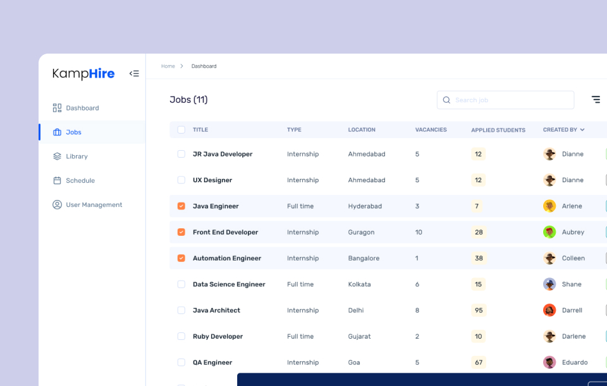
Task: Click the 7 applied students badge
Action: click(x=477, y=206)
